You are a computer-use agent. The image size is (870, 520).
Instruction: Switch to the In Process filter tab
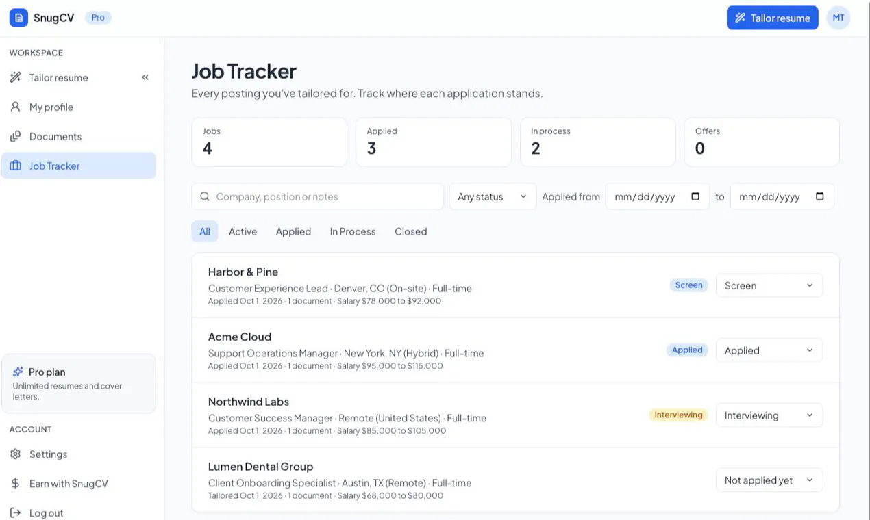353,231
